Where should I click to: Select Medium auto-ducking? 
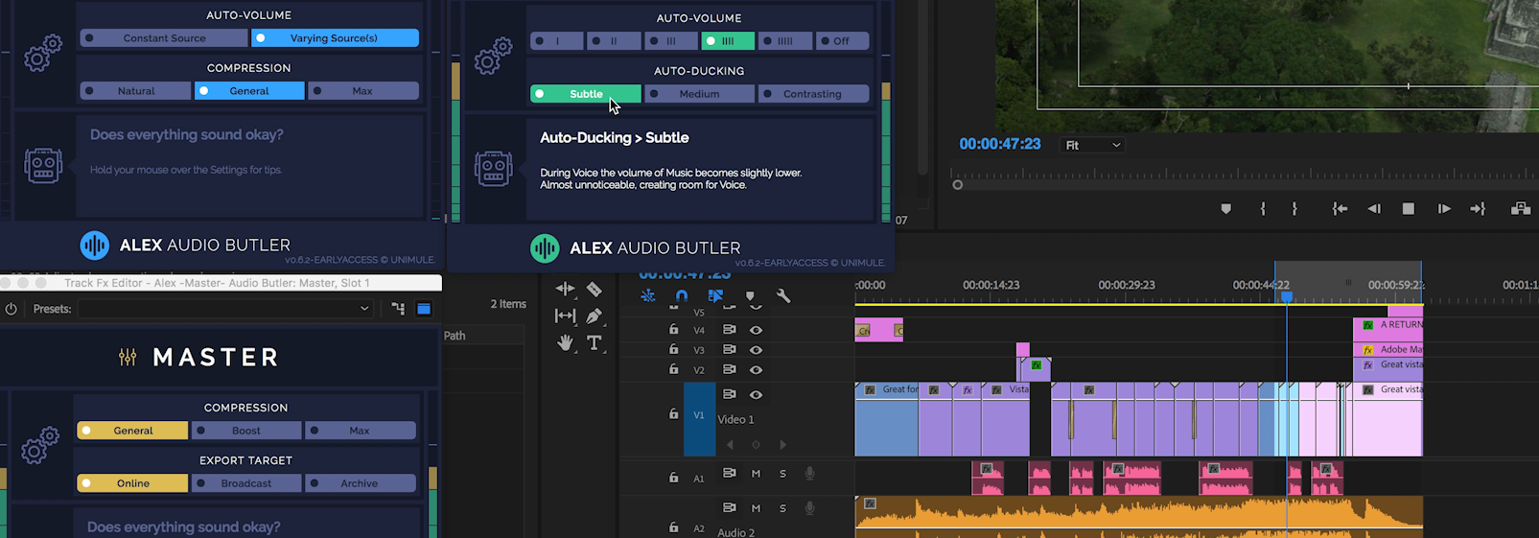(x=699, y=94)
